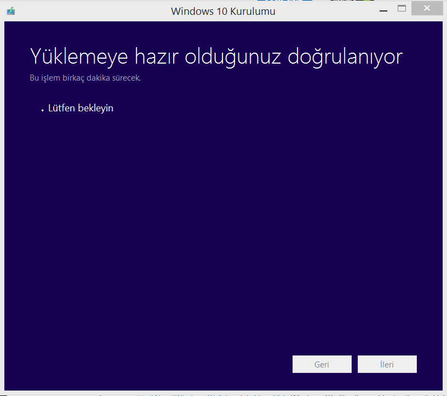Viewport: 447px width, 396px height.
Task: Select the 'Lütfen bekleyin' status text
Action: click(81, 108)
